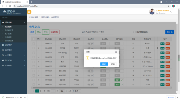Expand the 销售管理 sidebar section

(x=25, y=50)
